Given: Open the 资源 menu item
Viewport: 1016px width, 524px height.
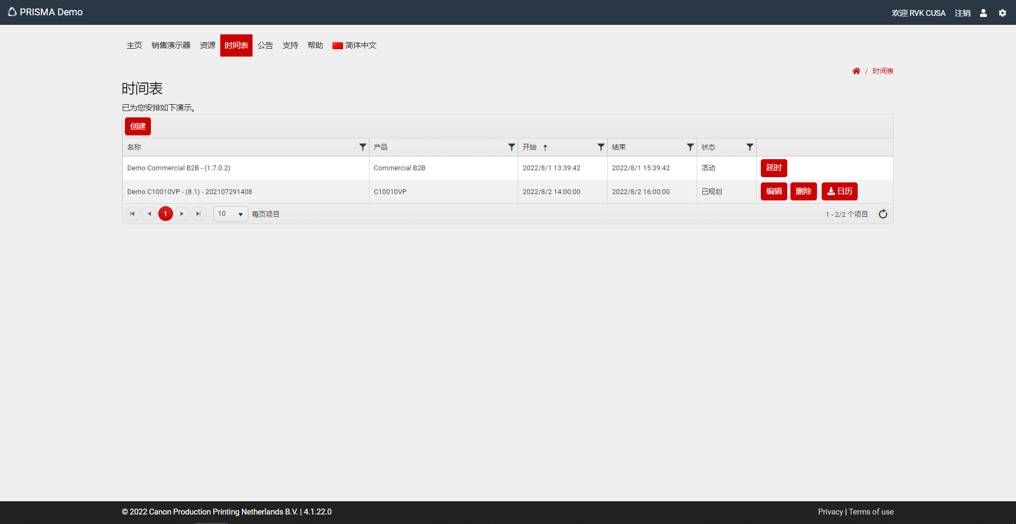Looking at the screenshot, I should coord(208,45).
